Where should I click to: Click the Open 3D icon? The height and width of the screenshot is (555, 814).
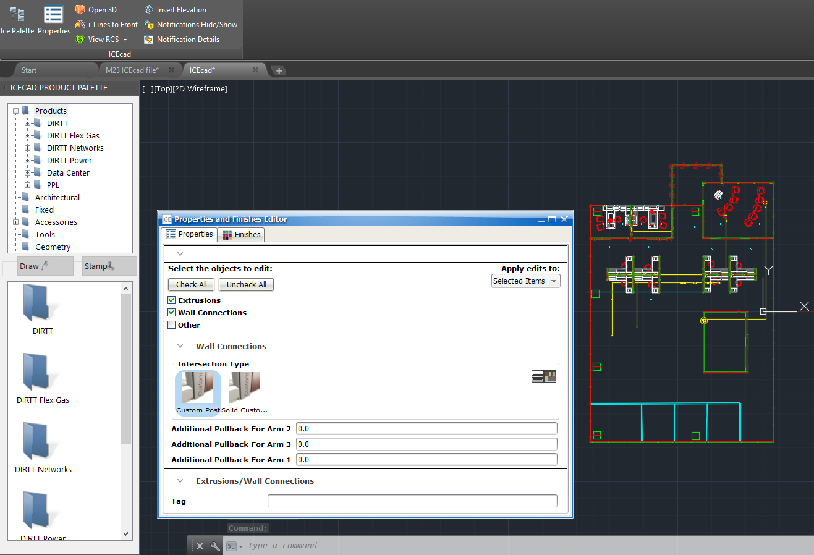[80, 9]
